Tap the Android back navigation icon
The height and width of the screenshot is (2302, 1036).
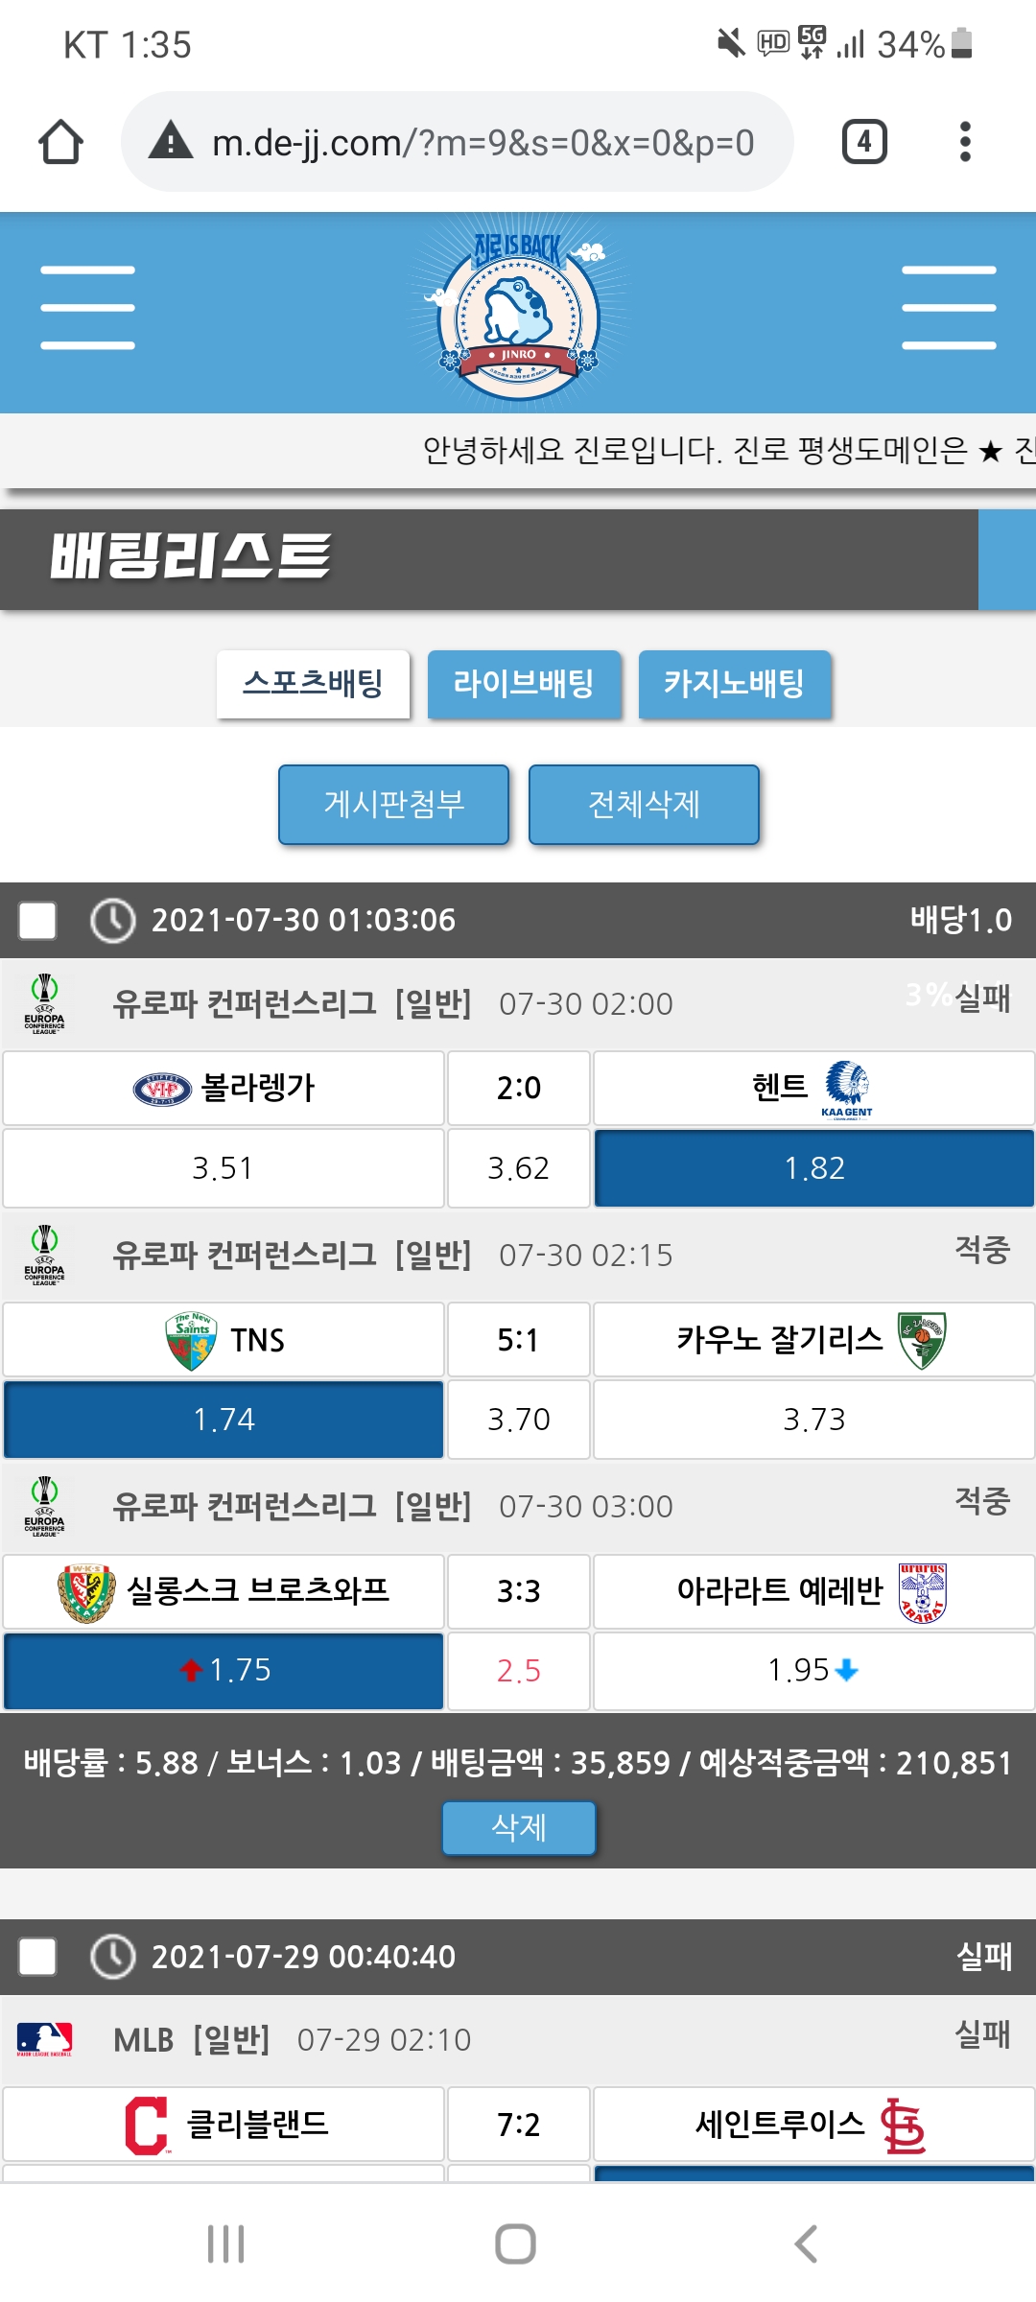pos(807,2243)
